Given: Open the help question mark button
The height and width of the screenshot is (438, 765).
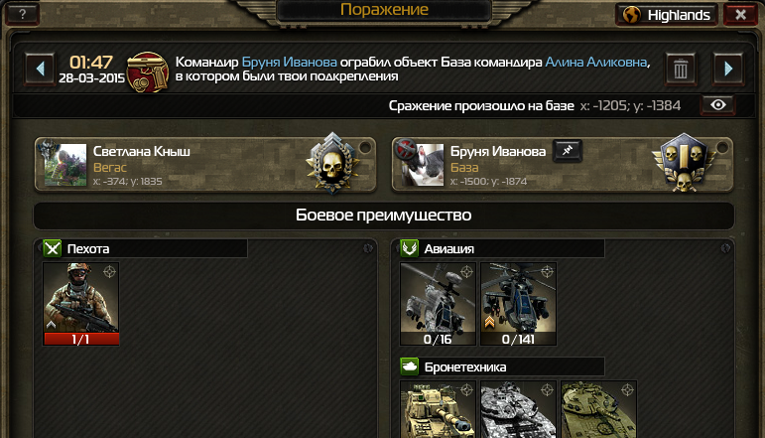Looking at the screenshot, I should click(22, 14).
